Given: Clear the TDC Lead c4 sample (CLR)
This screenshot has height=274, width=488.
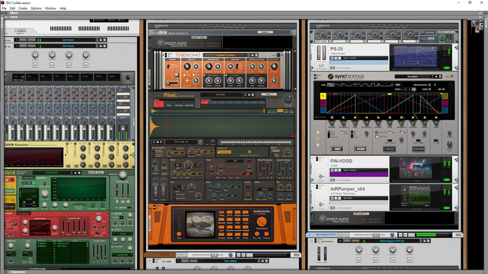Looking at the screenshot, I should [200, 142].
